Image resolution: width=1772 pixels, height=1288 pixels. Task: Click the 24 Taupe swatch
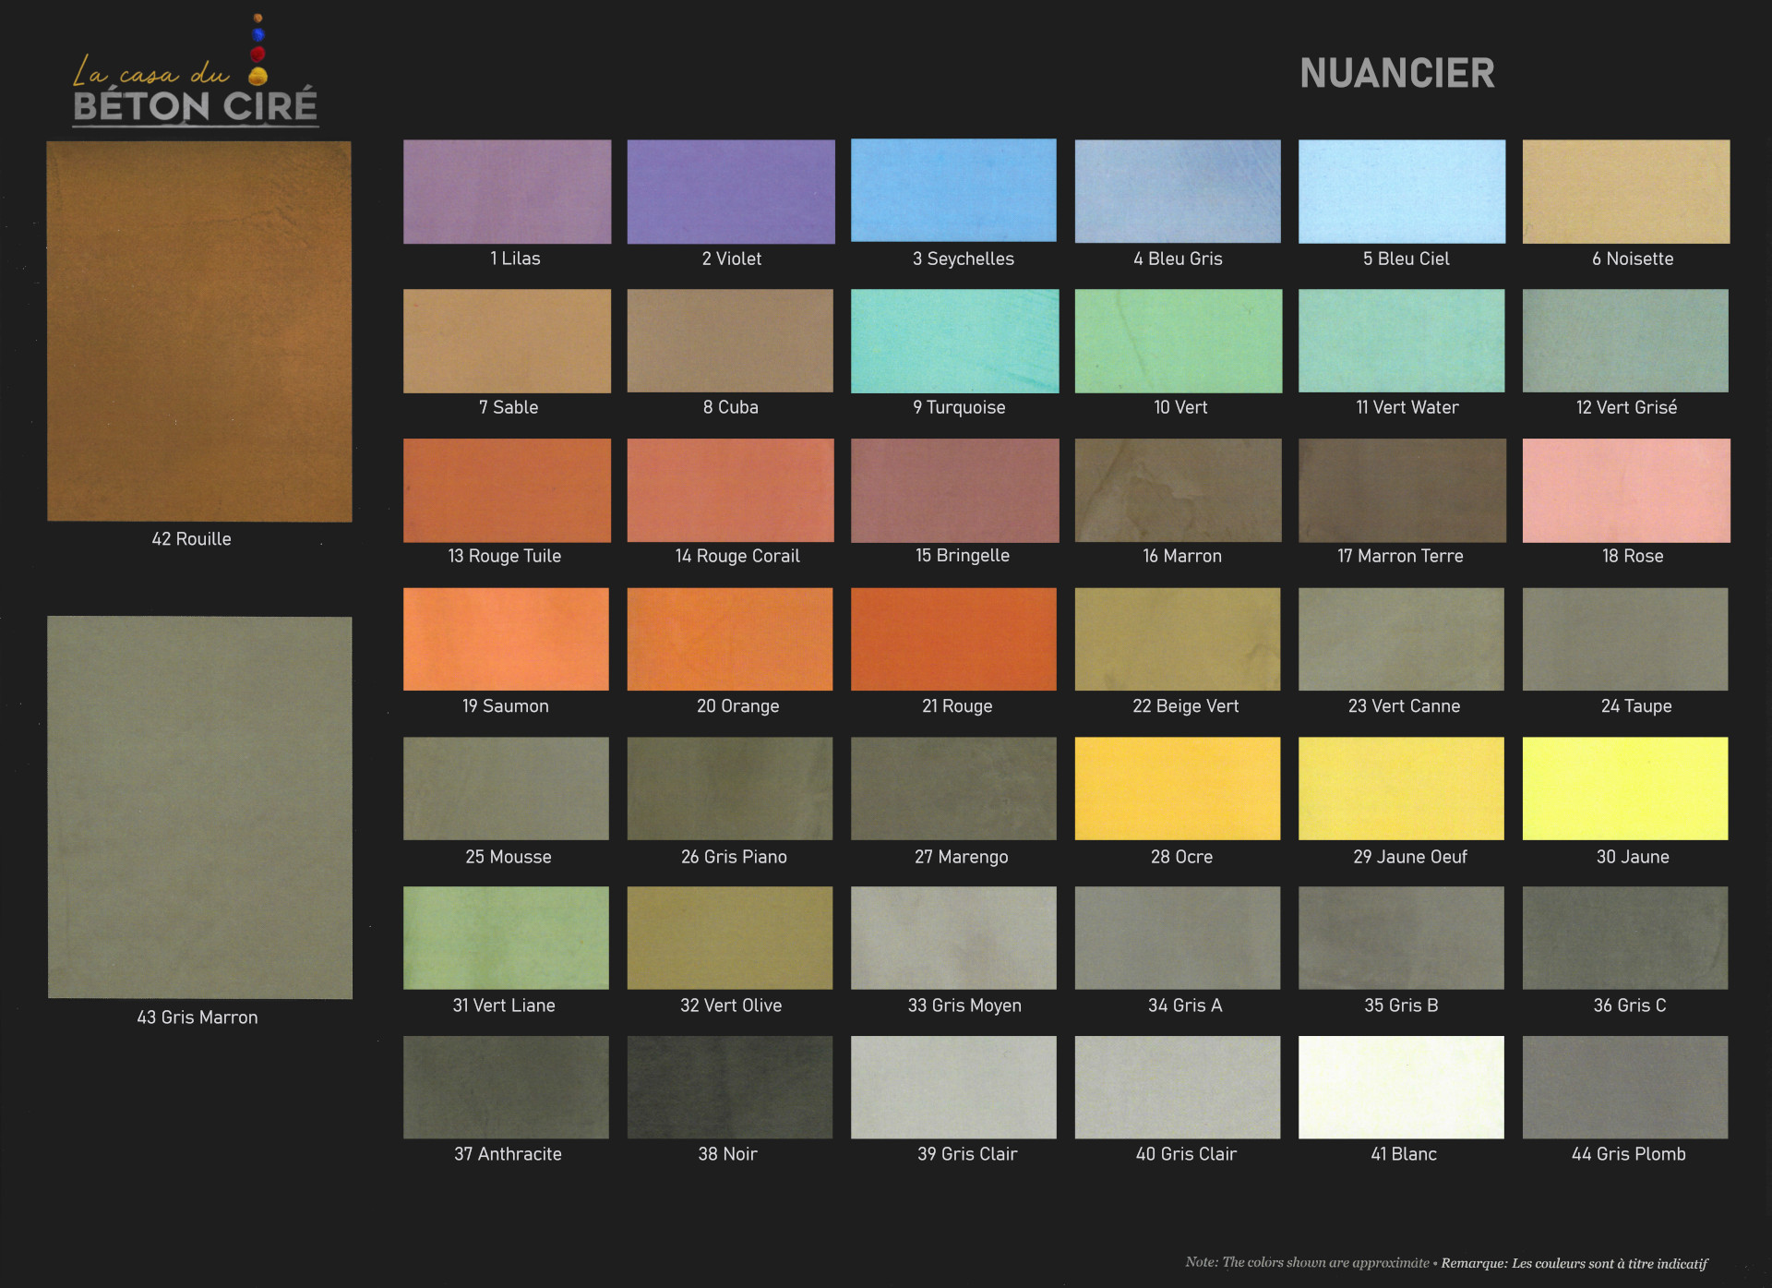point(1625,639)
